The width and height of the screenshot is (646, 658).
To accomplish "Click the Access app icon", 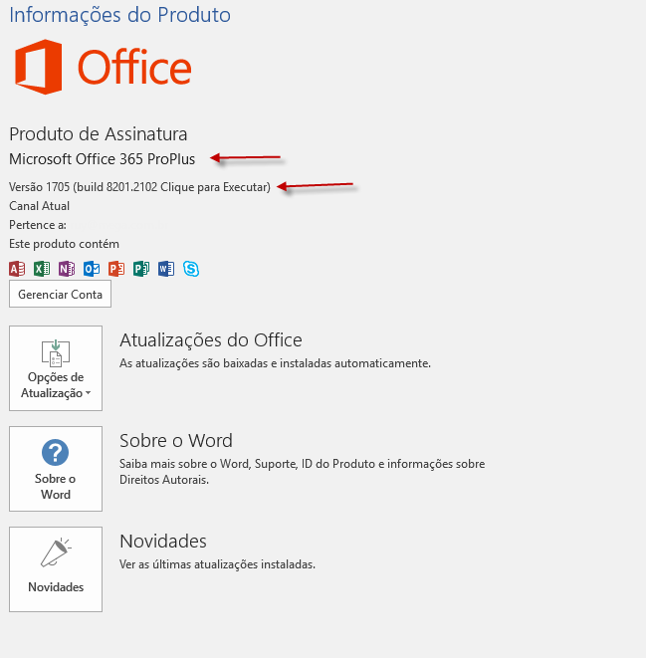I will [x=17, y=269].
